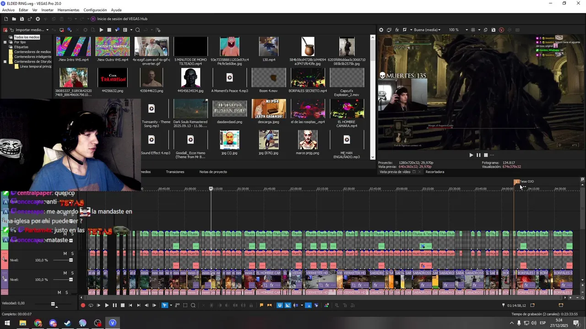Insert marker icon in timeline toolbar

pos(261,305)
